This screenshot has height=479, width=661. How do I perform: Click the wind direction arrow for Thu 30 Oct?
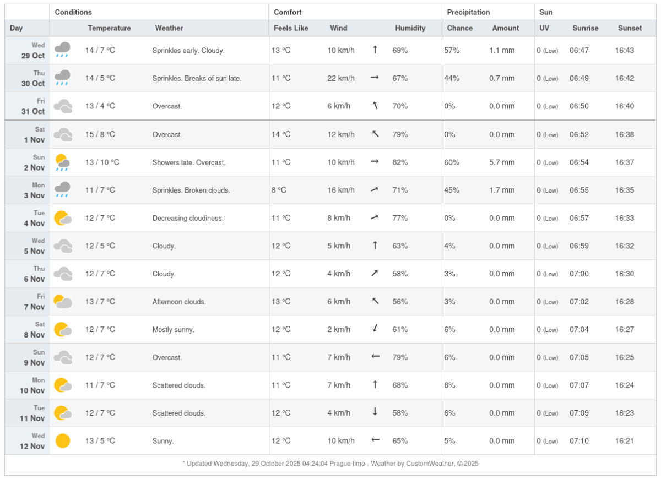click(x=375, y=78)
